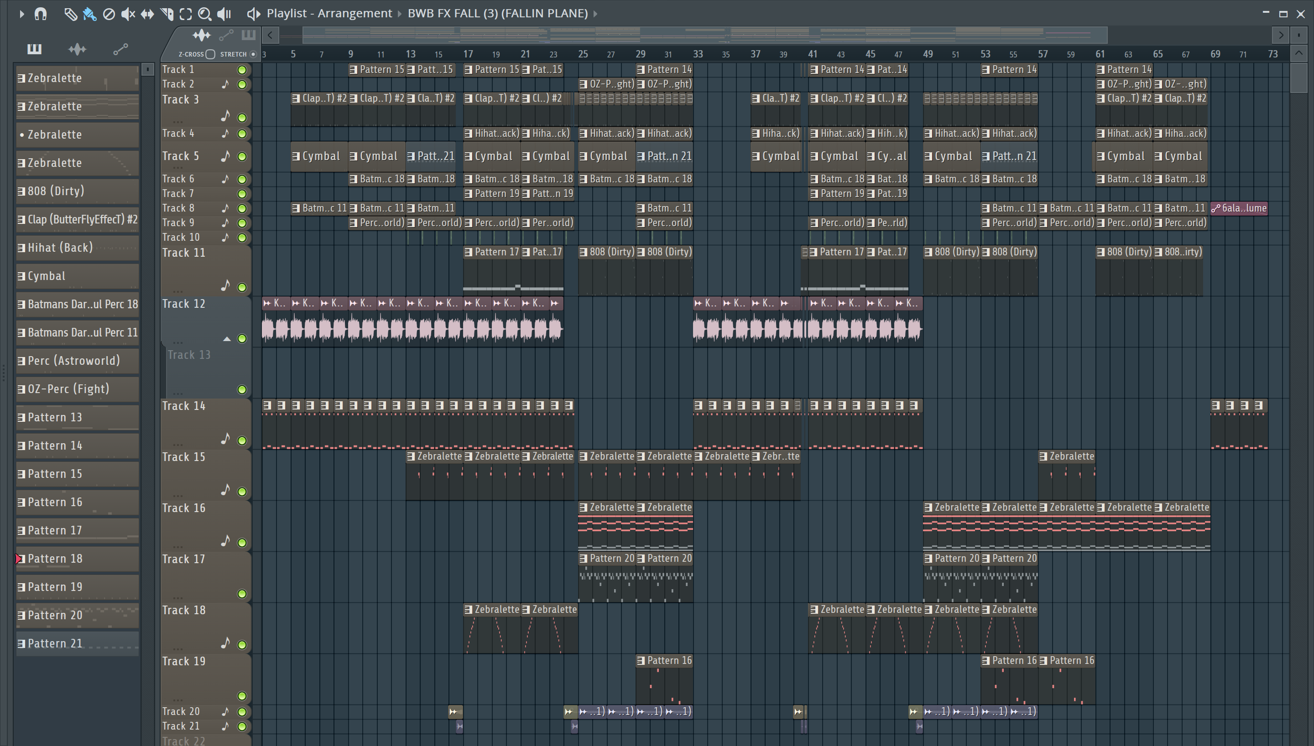Show automation clips in picker panel

click(120, 49)
